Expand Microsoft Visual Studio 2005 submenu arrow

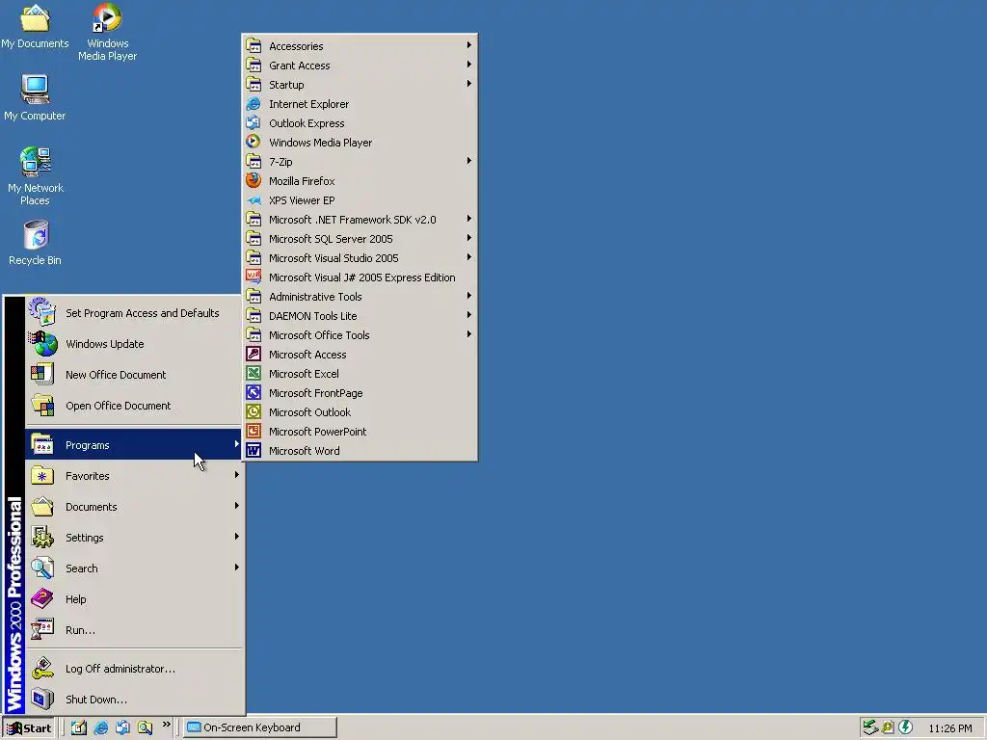tap(469, 257)
